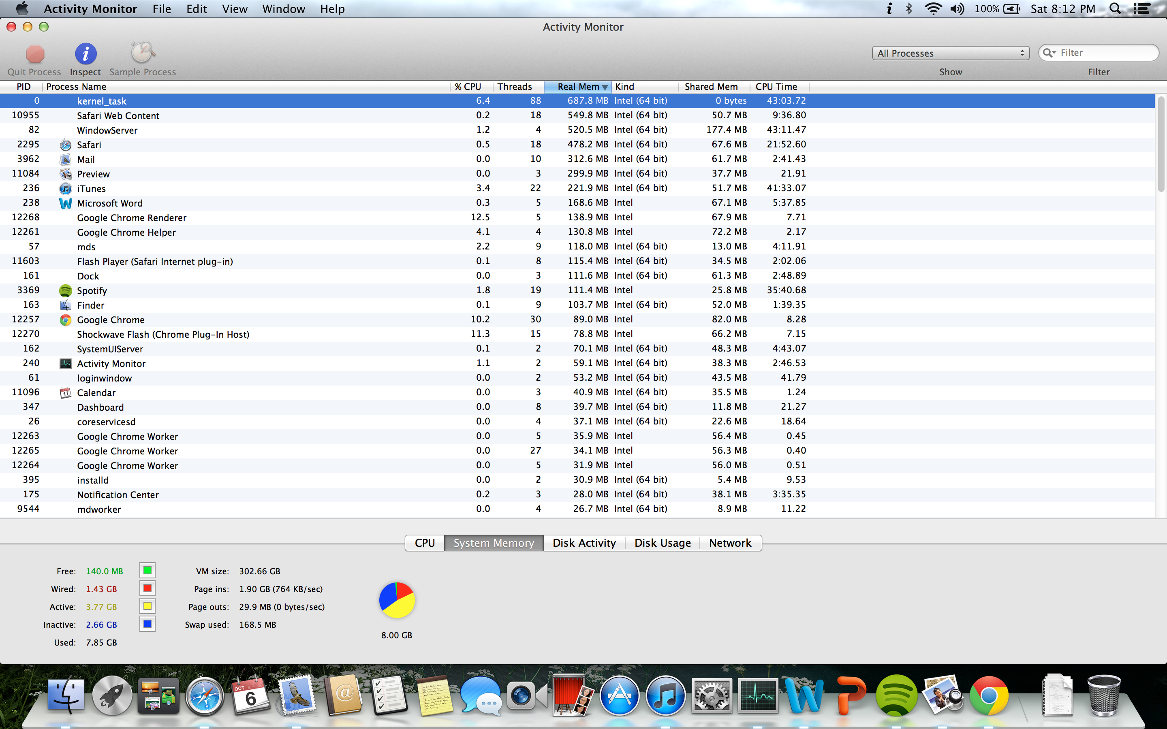1167x729 pixels.
Task: Open Spotlight search magnifier in menu bar
Action: (x=1115, y=9)
